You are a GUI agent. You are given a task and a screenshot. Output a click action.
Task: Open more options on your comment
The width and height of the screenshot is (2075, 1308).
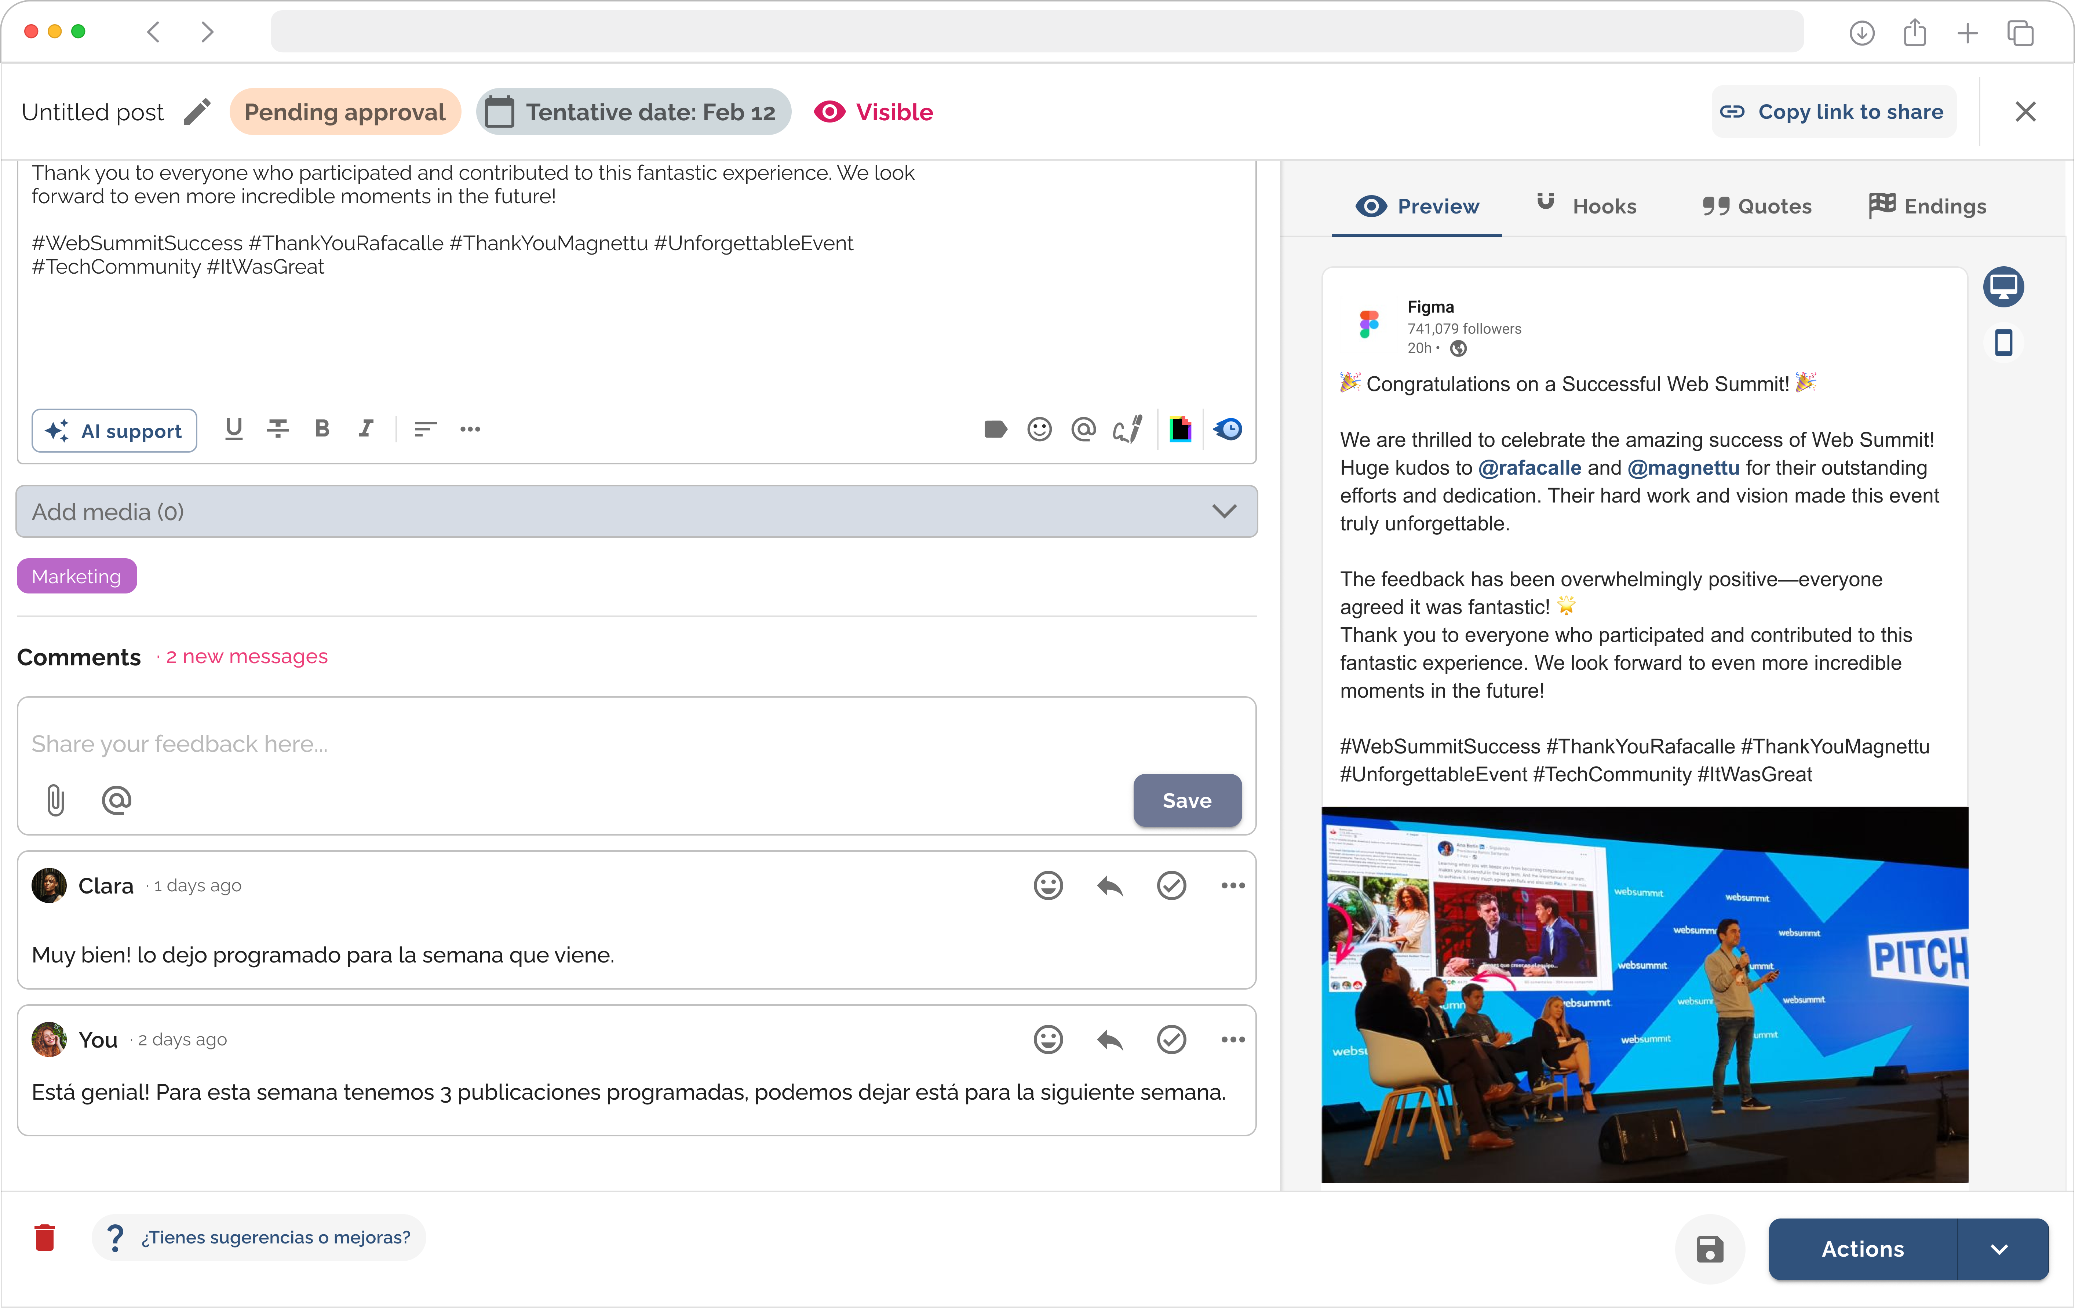click(1233, 1040)
